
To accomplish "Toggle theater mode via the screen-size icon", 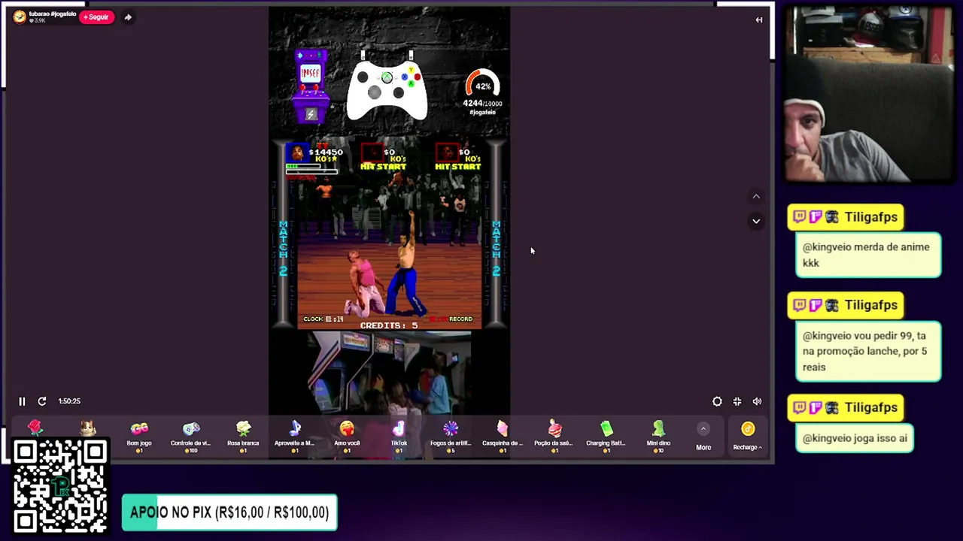I will (737, 401).
